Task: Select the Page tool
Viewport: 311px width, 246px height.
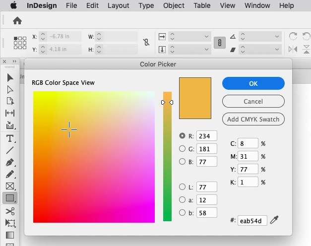Action: tap(10, 101)
